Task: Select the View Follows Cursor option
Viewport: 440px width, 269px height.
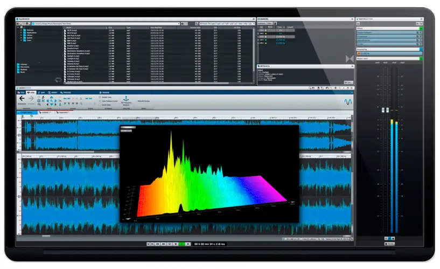Action: pos(100,100)
